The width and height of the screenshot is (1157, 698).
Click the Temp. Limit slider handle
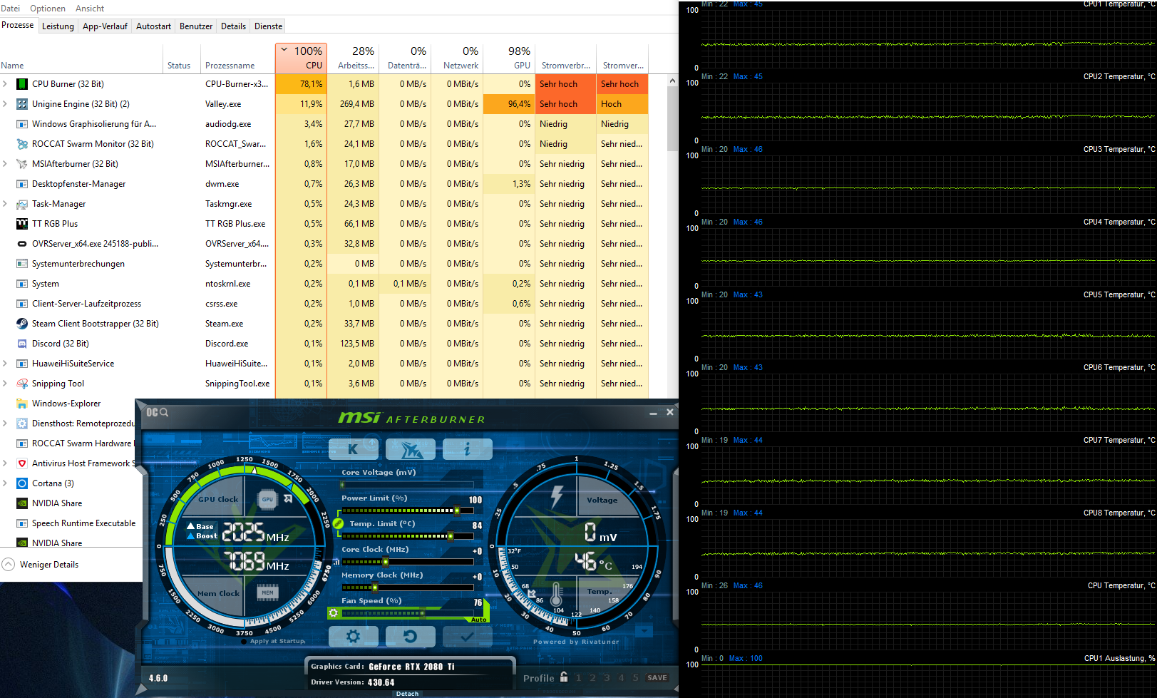[451, 536]
